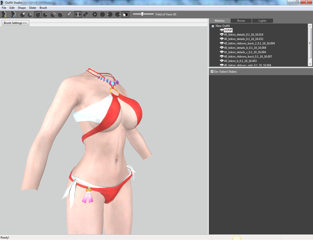Viewport: 313px width, 240px height.
Task: Choose the Select vertex arrow tool
Action: click(x=23, y=14)
